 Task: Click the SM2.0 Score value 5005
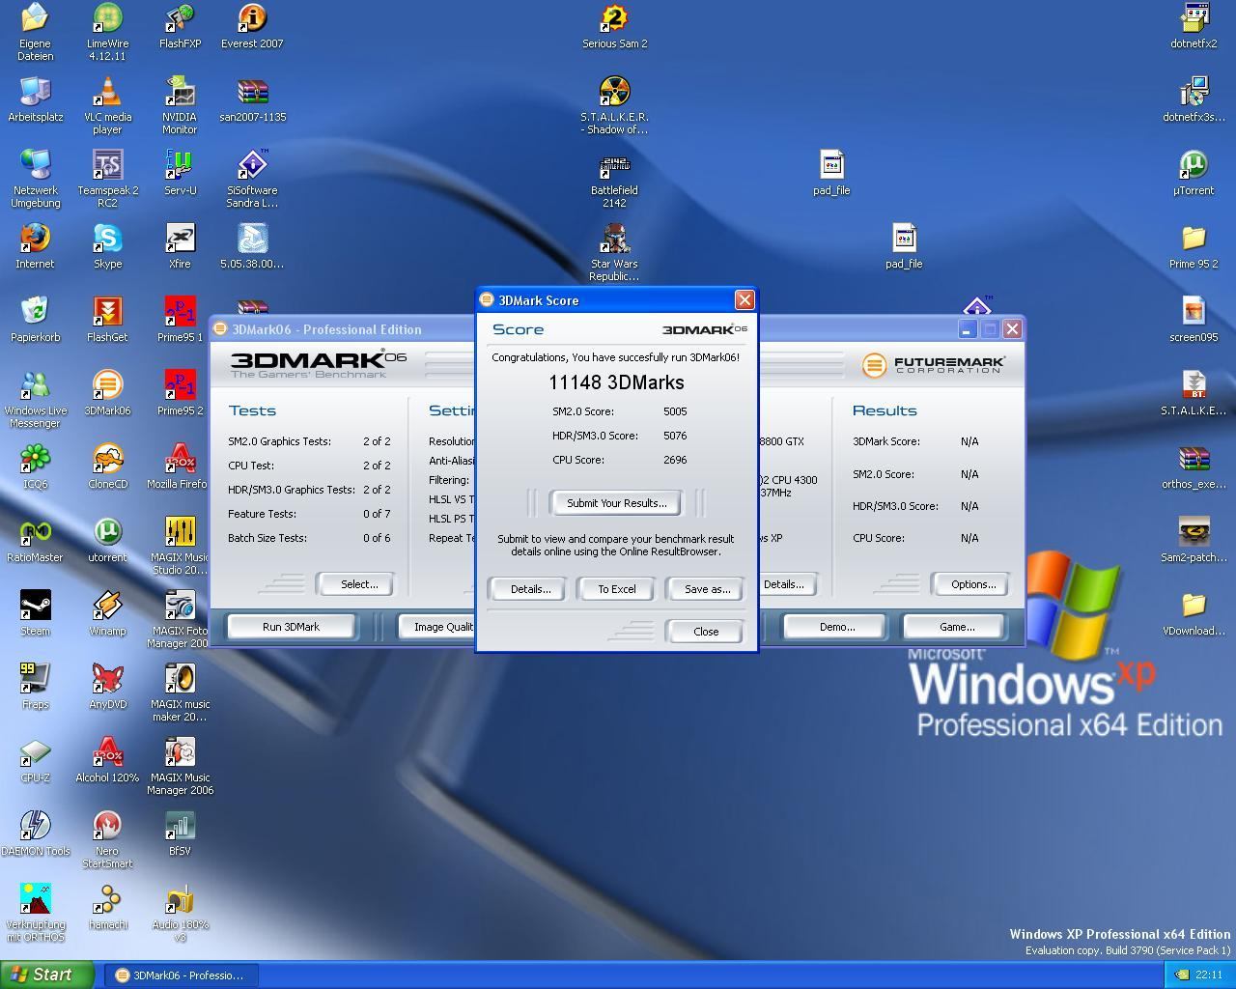point(675,411)
